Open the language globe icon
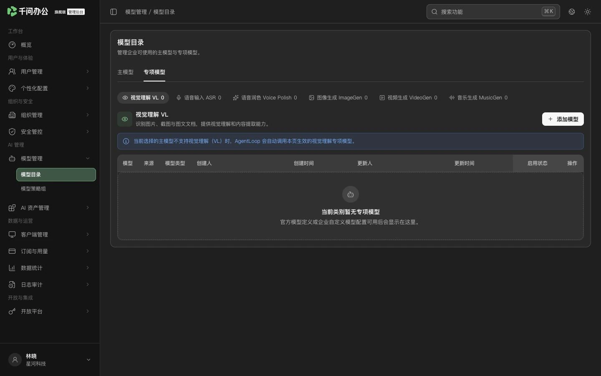This screenshot has width=601, height=376. pos(572,12)
